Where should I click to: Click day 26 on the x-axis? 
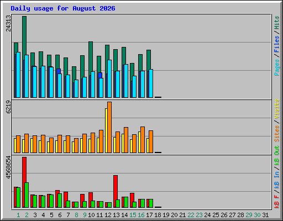tap(224, 215)
